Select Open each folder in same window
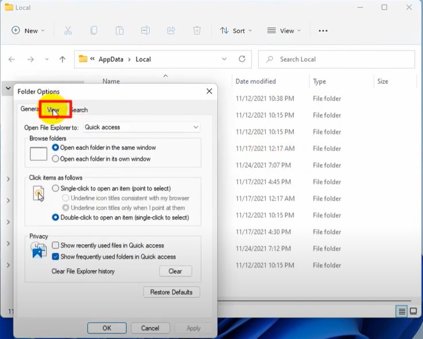 click(104, 148)
